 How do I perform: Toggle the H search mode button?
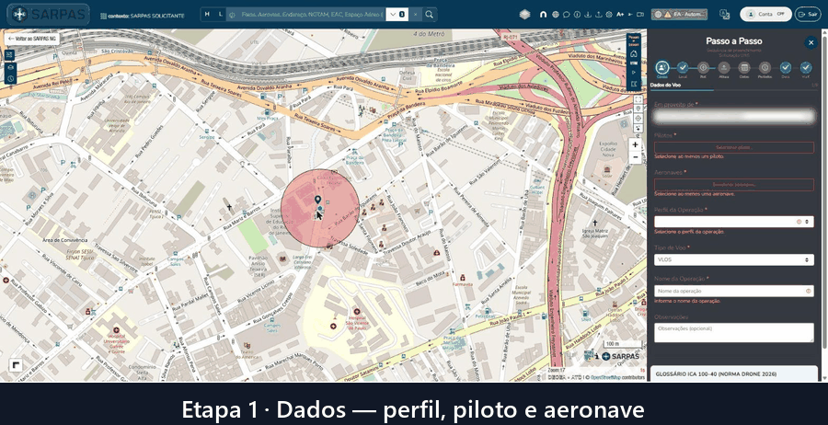click(x=207, y=15)
